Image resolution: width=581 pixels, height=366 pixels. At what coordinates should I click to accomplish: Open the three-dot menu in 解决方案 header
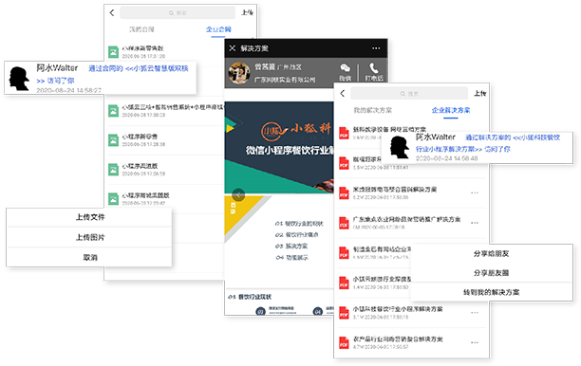click(x=376, y=48)
